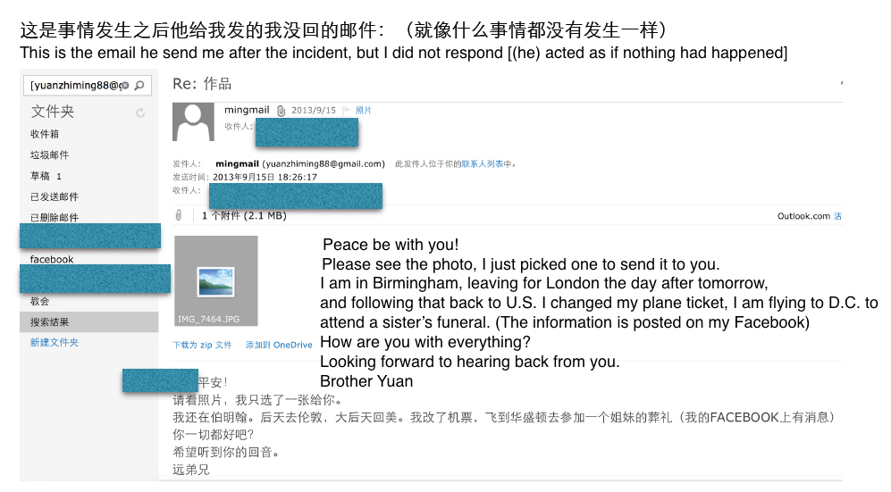
Task: Open the 已删除邮件 deleted folder
Action: pyautogui.click(x=55, y=218)
